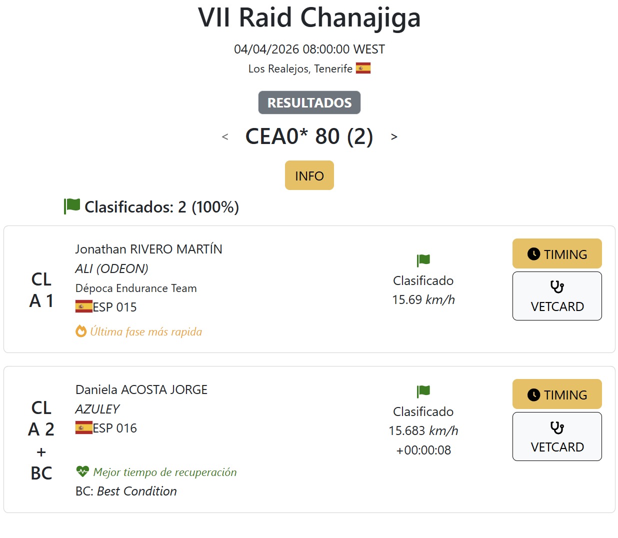Go to next category with right chevron

pos(394,136)
